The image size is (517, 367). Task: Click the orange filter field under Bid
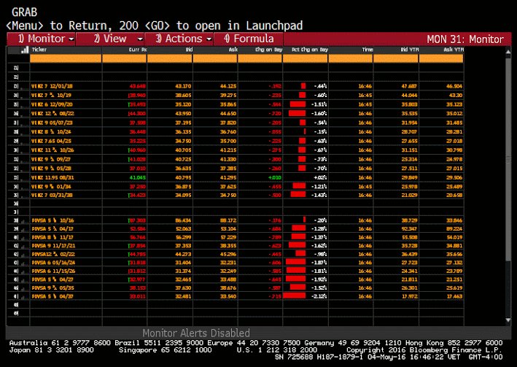169,59
